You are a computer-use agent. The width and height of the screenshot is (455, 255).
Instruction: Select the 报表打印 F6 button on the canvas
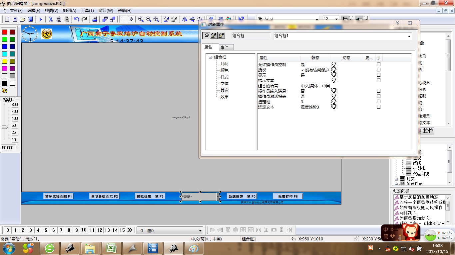pyautogui.click(x=288, y=196)
